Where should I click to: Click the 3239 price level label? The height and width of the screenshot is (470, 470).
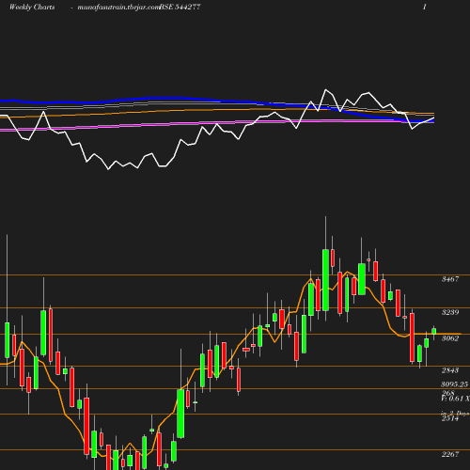point(450,312)
